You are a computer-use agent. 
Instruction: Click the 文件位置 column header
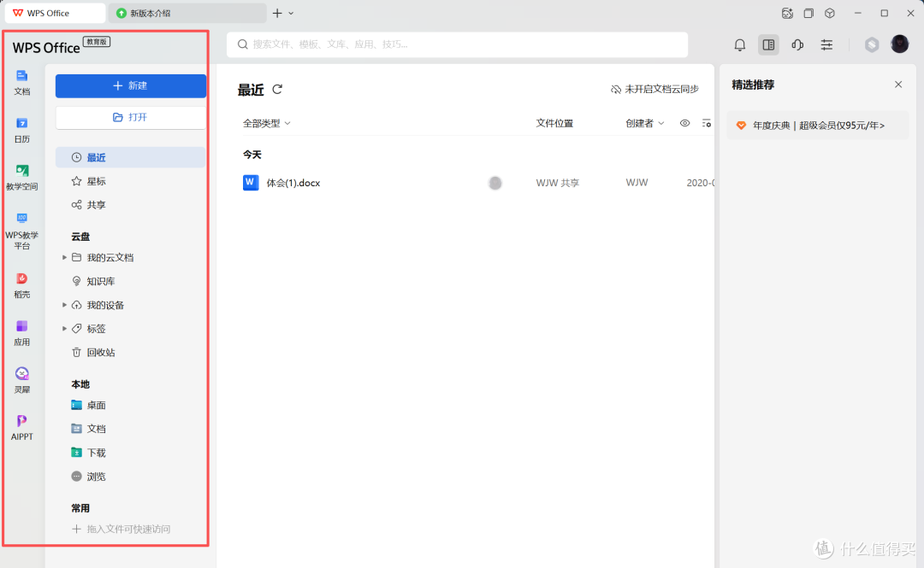tap(554, 123)
